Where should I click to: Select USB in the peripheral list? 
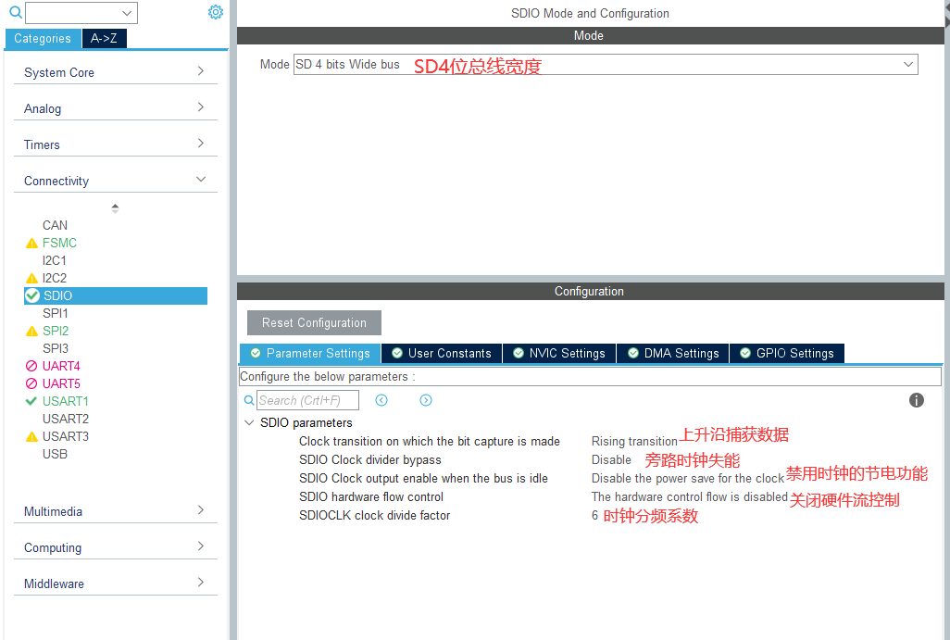[55, 454]
